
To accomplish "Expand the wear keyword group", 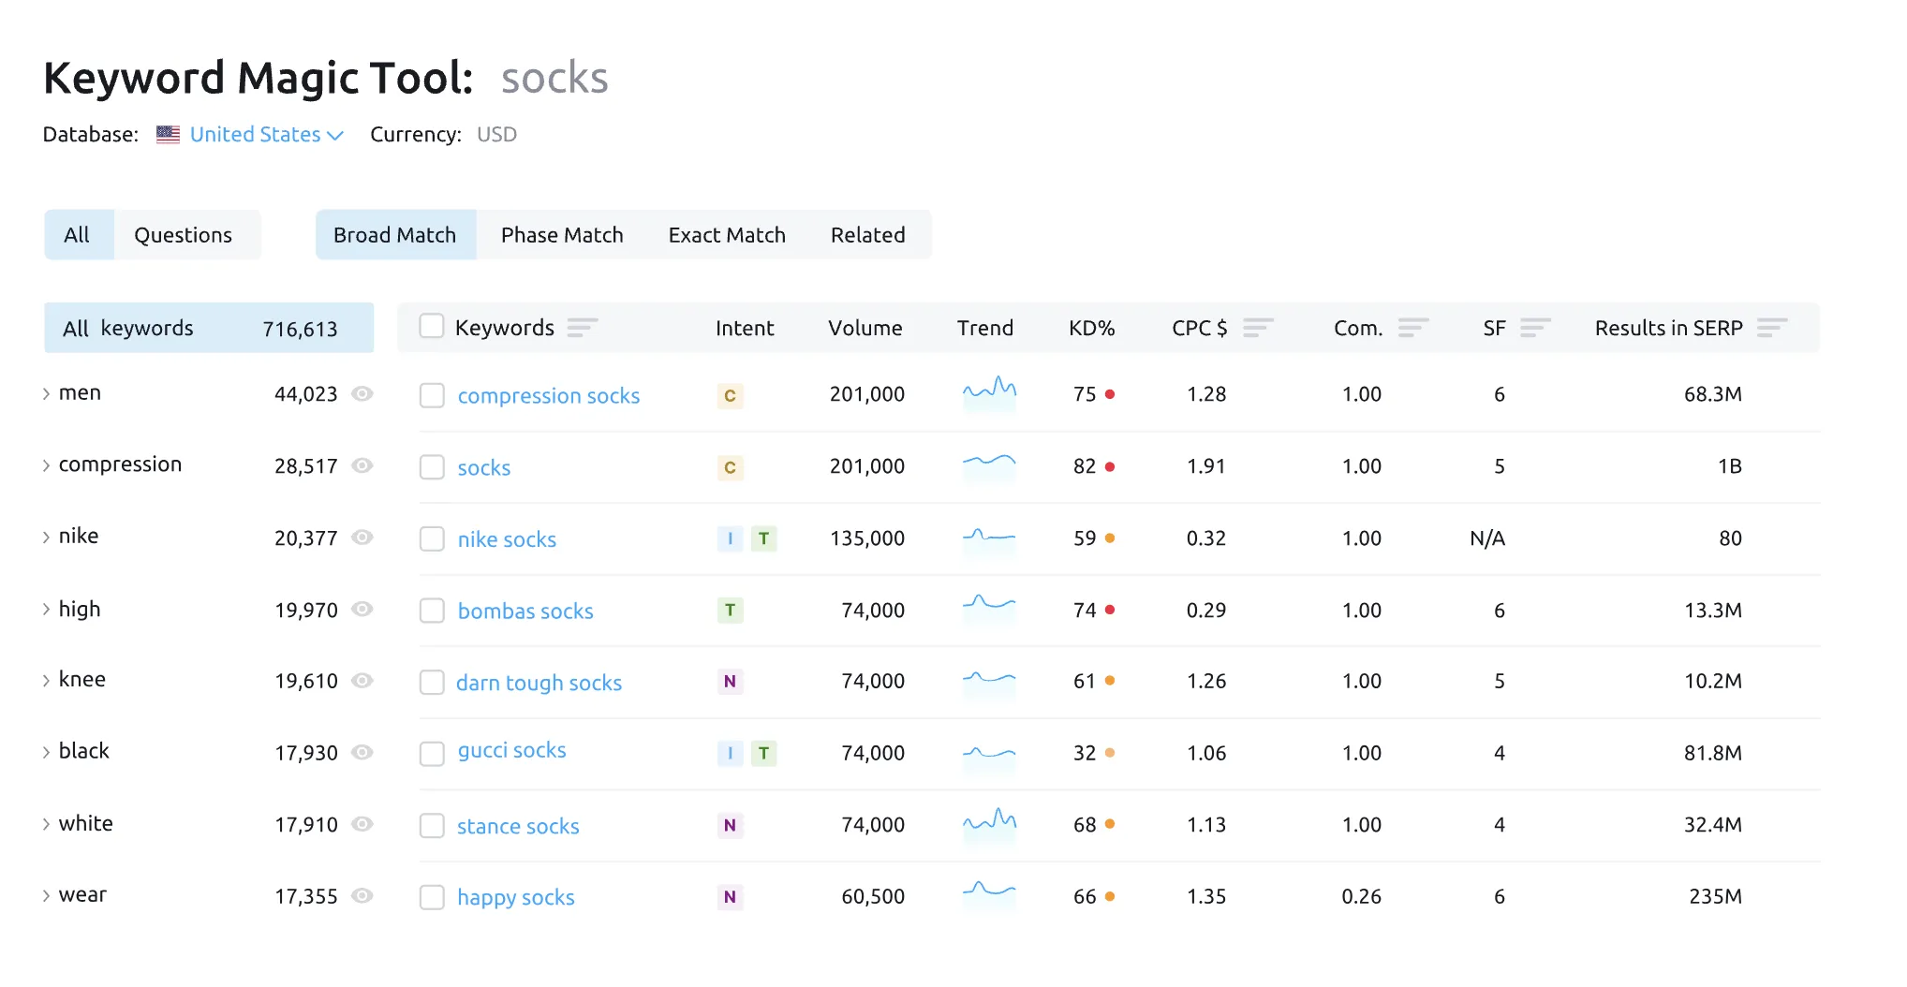I will [x=46, y=896].
